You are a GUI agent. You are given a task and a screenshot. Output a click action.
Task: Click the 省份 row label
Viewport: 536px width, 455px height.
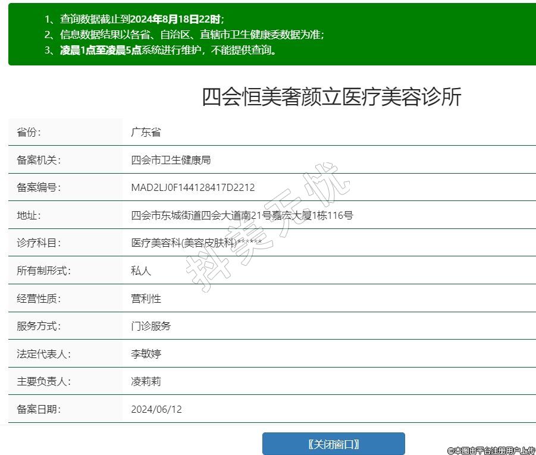(29, 133)
